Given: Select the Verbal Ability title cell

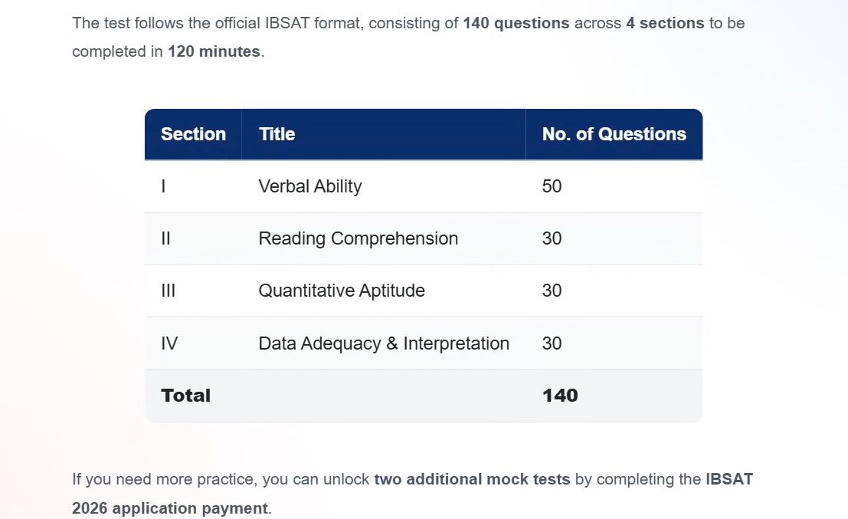Looking at the screenshot, I should (x=384, y=186).
